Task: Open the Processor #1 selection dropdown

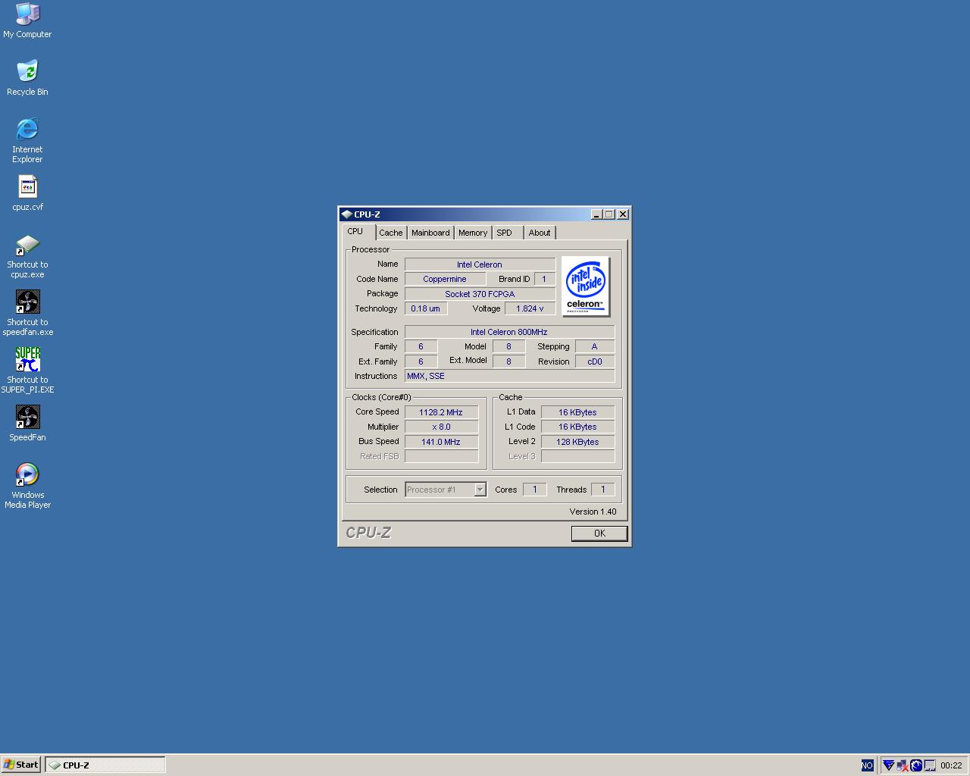Action: [446, 490]
